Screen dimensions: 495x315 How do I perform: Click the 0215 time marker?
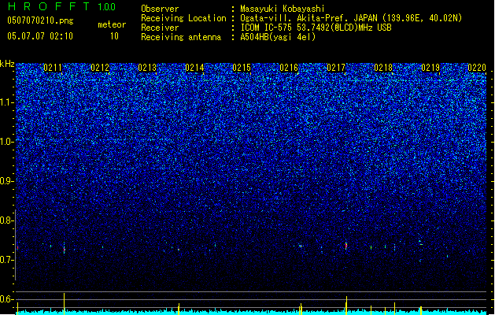(242, 68)
